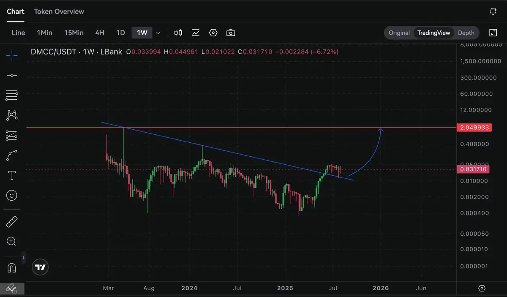507x297 pixels.
Task: Select the 1W timeframe button
Action: click(142, 33)
